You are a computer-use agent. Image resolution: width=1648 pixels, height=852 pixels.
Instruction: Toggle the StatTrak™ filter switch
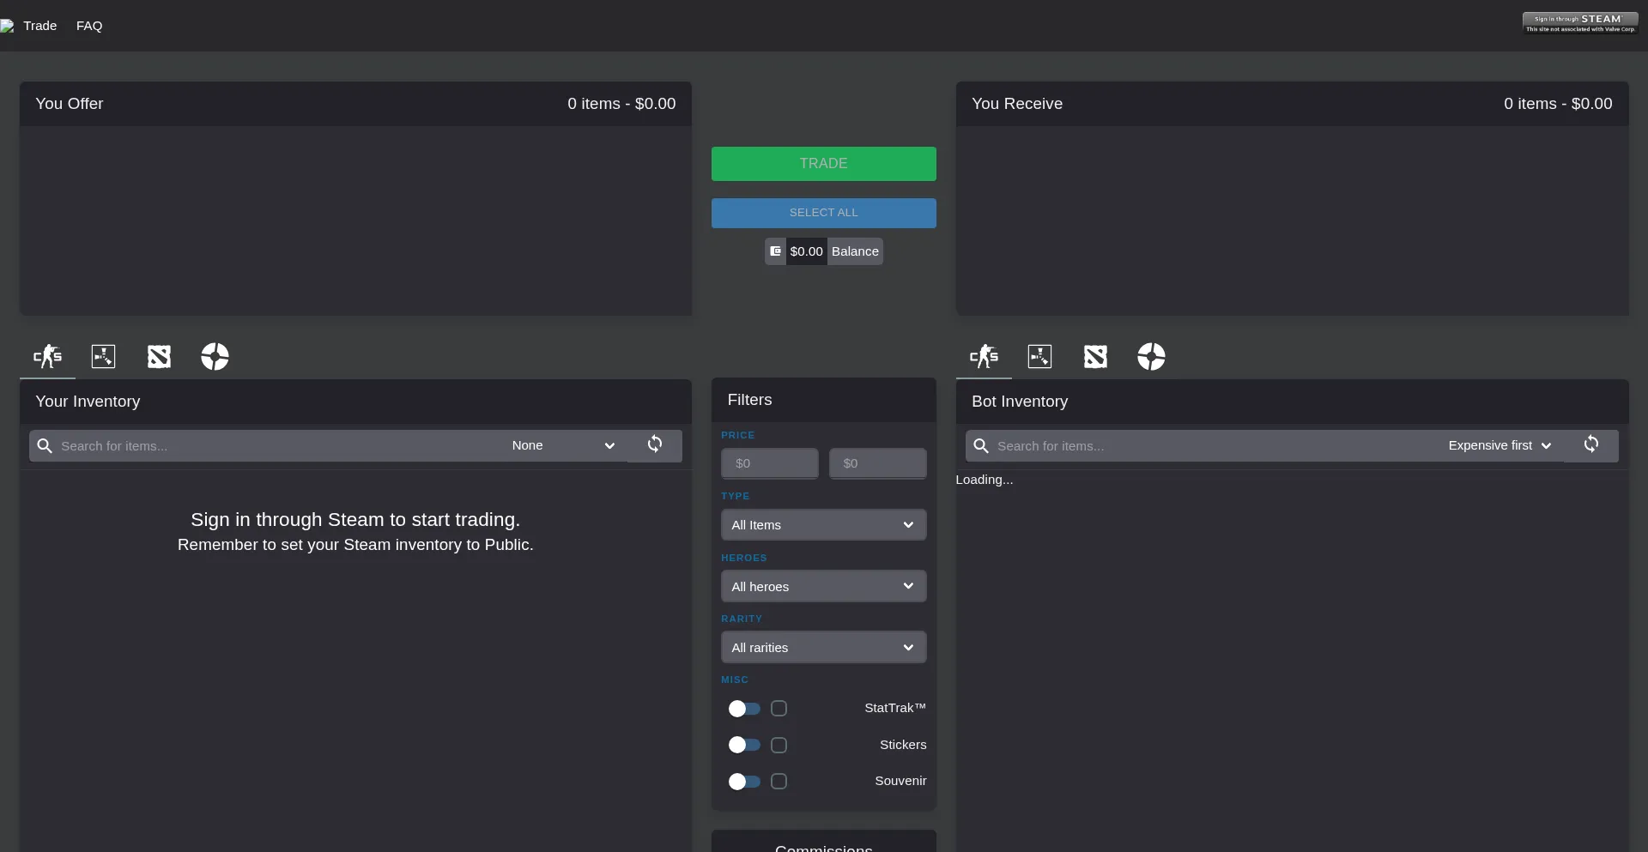coord(744,709)
